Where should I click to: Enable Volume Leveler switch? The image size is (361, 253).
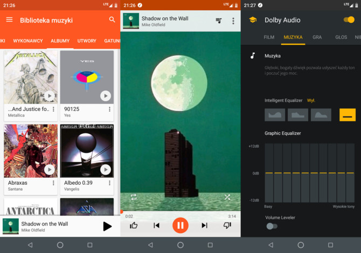(x=272, y=226)
